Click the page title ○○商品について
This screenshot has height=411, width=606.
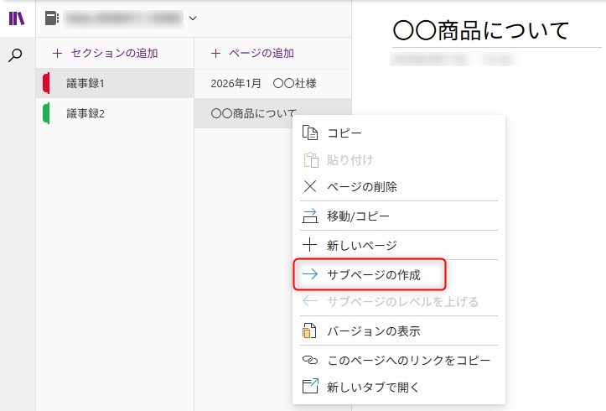tap(480, 31)
